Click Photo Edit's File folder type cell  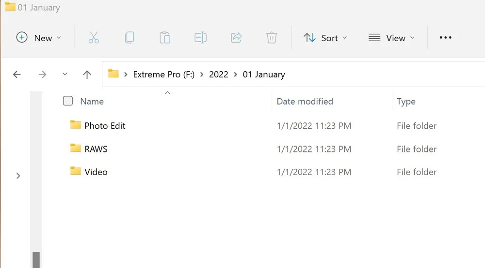pos(417,126)
